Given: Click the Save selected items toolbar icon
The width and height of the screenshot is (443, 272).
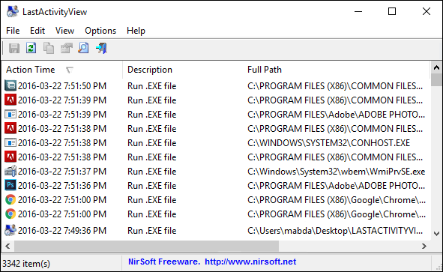Looking at the screenshot, I should pos(14,48).
